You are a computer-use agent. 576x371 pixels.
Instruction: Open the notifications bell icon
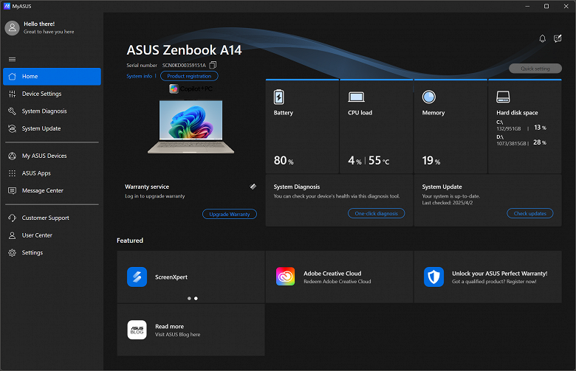click(542, 38)
